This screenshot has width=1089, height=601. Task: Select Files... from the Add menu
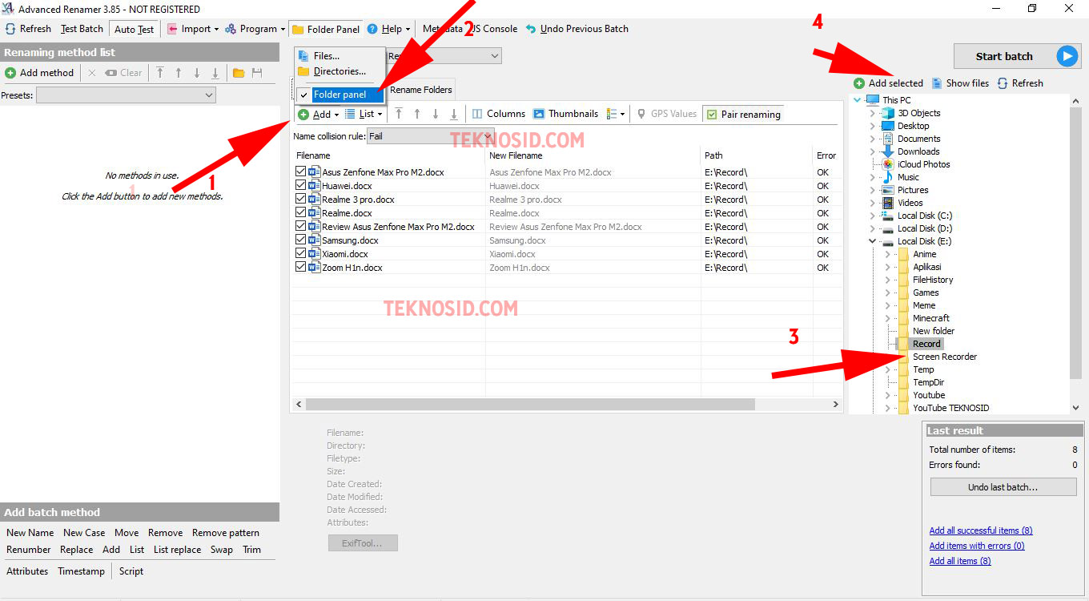(x=327, y=56)
